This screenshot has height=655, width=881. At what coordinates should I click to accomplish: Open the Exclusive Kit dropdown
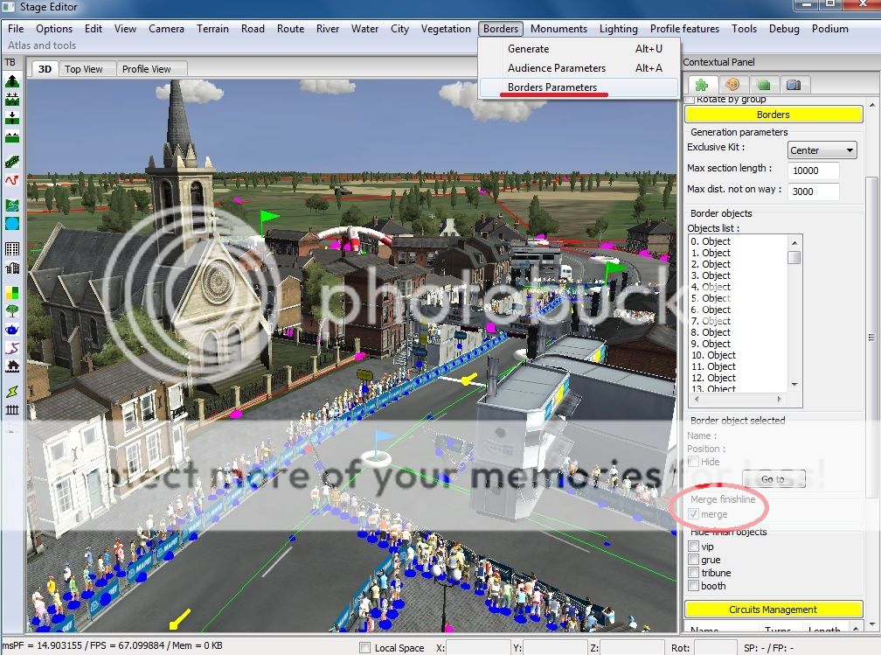(x=822, y=150)
